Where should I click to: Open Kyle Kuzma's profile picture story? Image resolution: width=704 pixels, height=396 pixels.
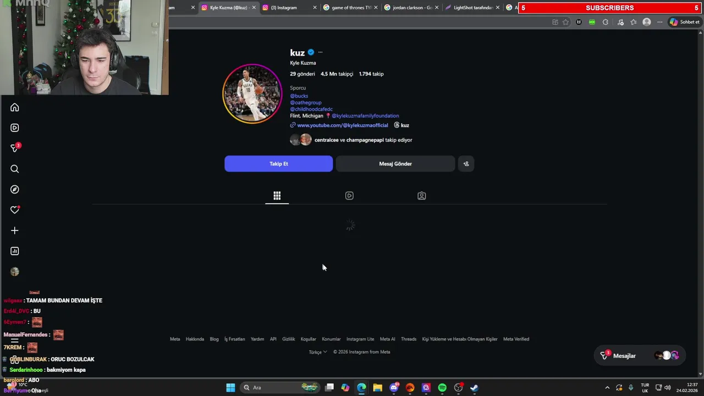point(252,94)
